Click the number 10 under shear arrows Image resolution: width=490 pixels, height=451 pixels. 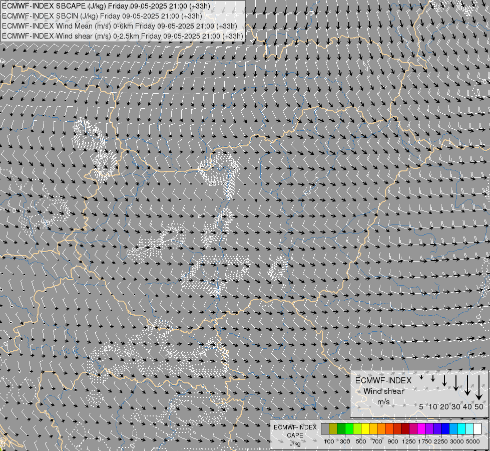433,406
